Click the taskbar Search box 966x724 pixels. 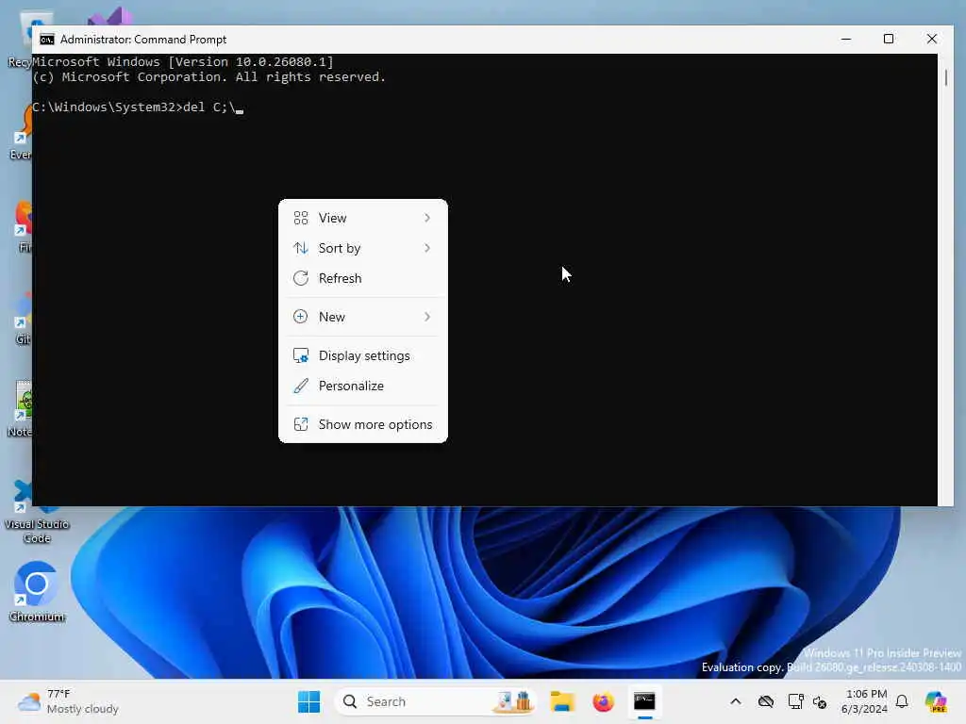[435, 701]
